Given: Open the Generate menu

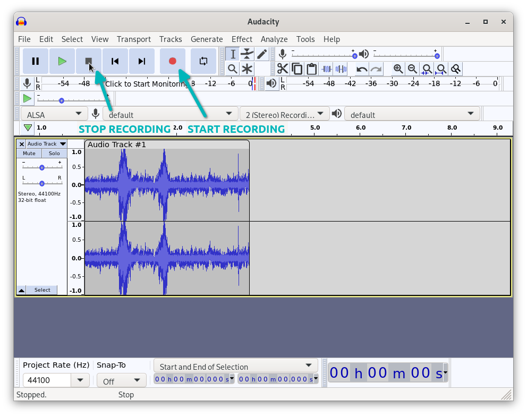Looking at the screenshot, I should click(x=207, y=39).
